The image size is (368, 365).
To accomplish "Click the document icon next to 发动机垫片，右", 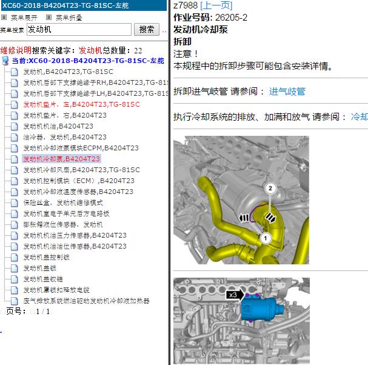I will [x=15, y=115].
